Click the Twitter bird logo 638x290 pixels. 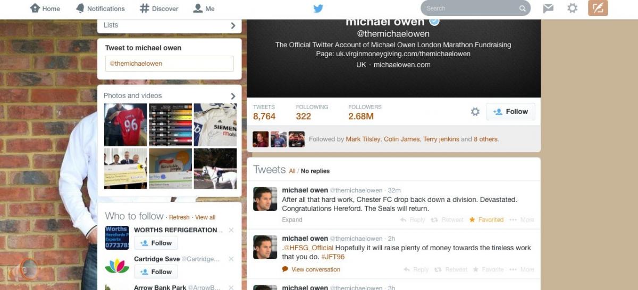click(x=318, y=8)
